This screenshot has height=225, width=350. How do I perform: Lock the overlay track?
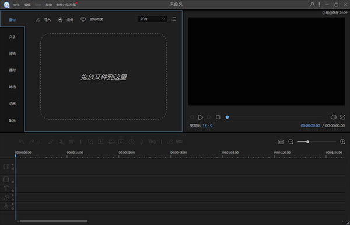[x=12, y=181]
